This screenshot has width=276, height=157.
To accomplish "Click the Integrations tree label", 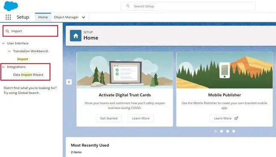I will click(x=16, y=67).
